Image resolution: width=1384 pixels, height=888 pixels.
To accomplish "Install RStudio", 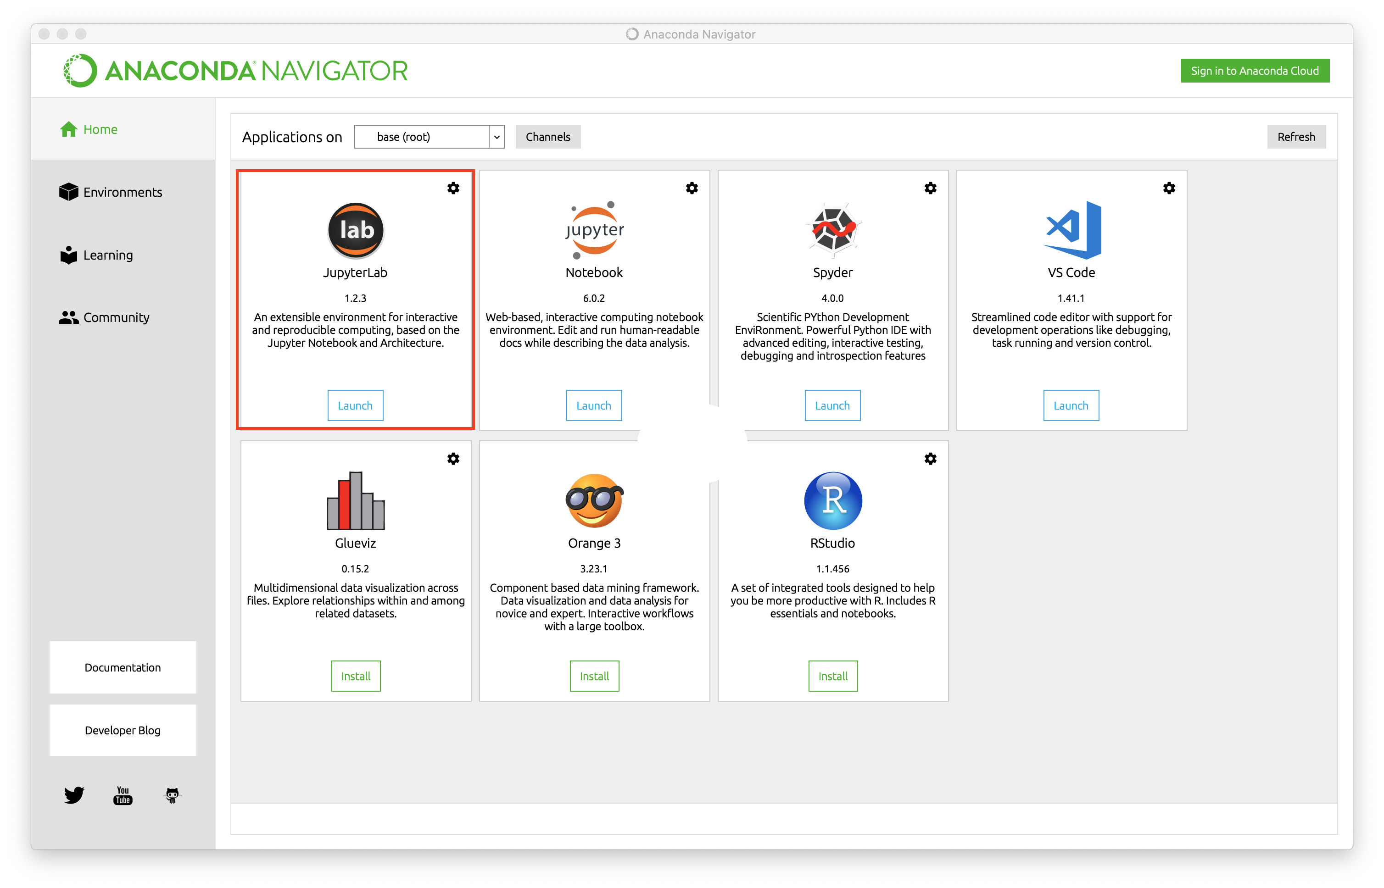I will [832, 676].
